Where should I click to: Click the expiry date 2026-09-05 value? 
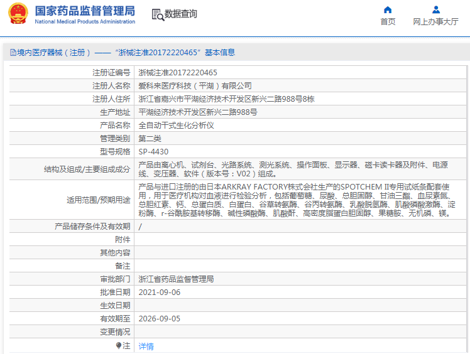click(159, 319)
